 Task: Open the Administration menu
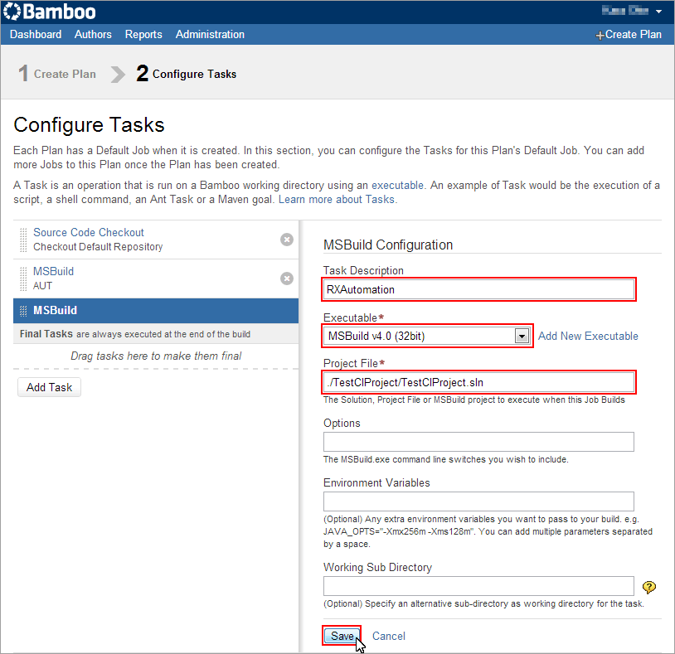click(210, 35)
